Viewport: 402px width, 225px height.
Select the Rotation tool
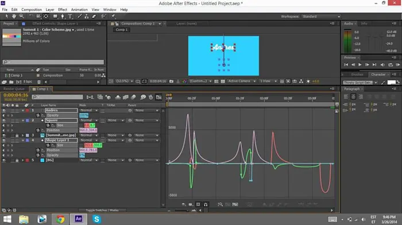pyautogui.click(x=31, y=17)
